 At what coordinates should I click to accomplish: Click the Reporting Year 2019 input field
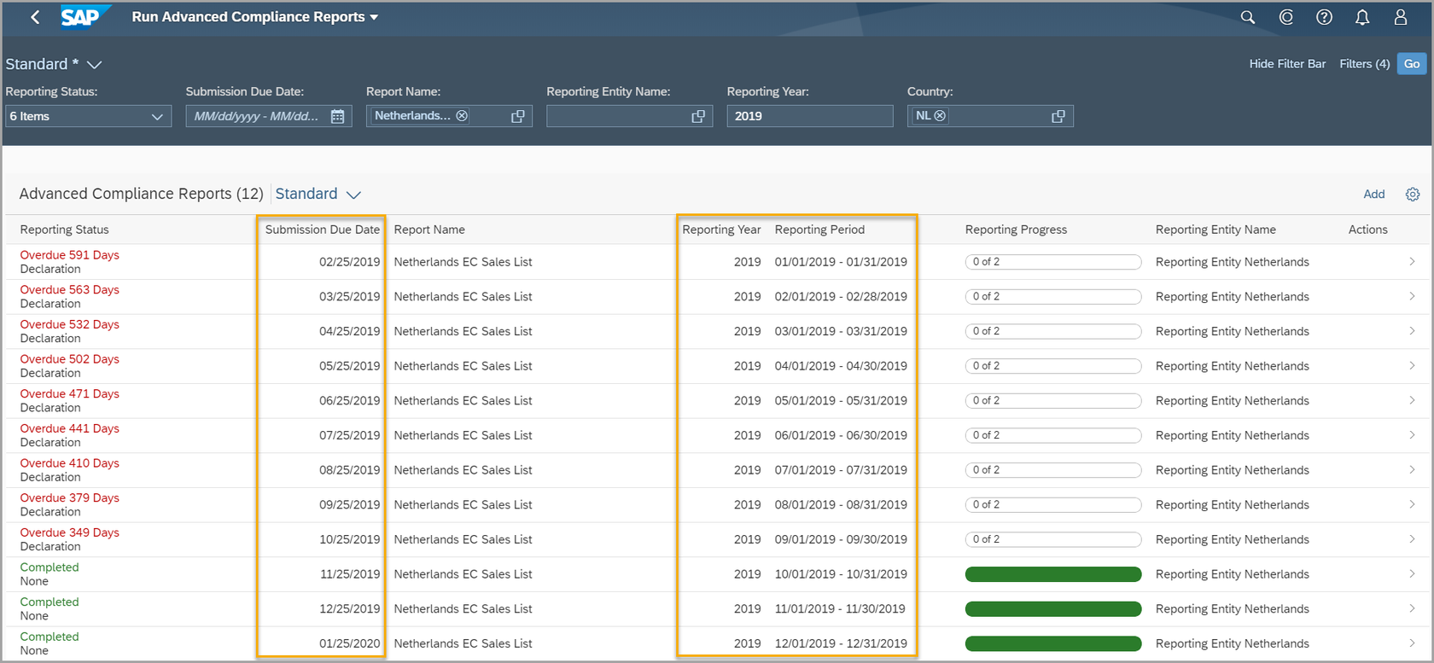pos(810,116)
